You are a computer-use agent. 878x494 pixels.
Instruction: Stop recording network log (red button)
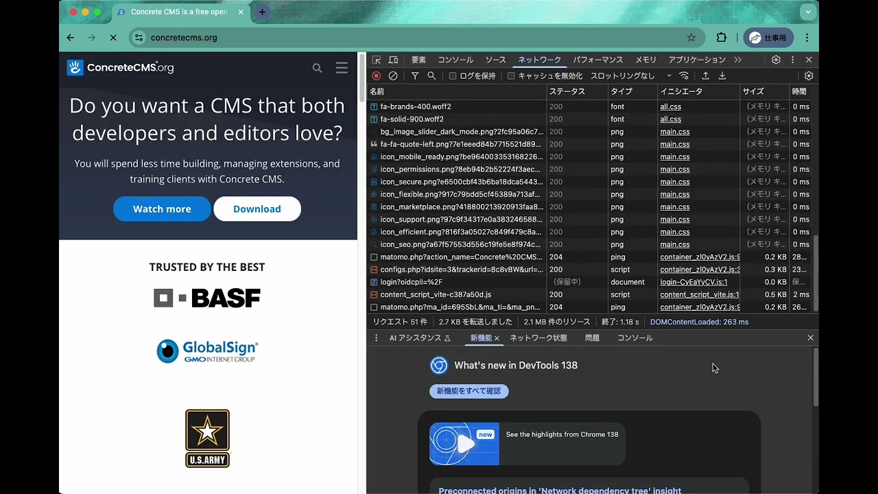click(x=376, y=76)
